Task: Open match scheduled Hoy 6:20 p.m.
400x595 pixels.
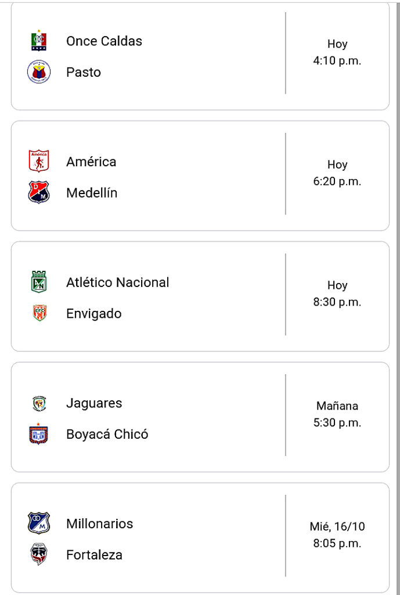Action: pos(200,175)
